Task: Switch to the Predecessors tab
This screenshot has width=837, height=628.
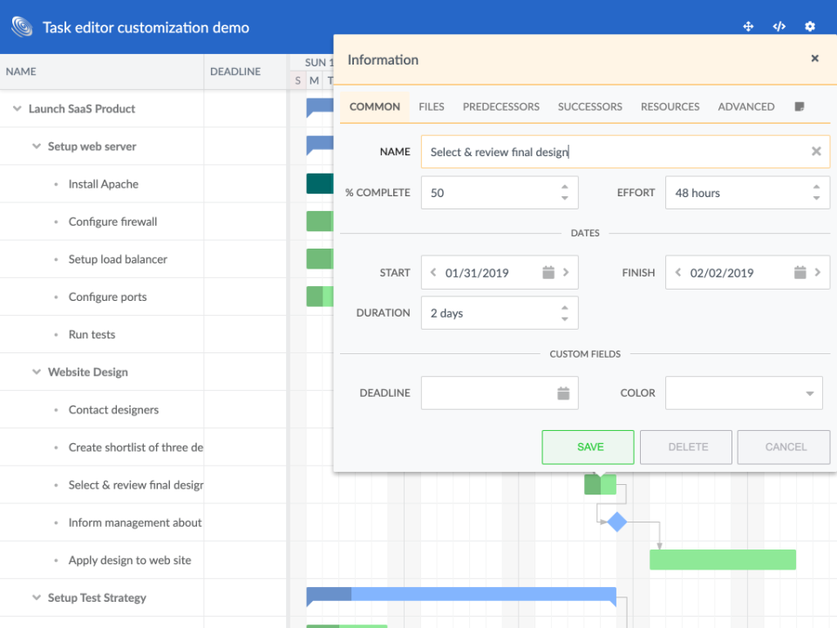Action: coord(500,106)
